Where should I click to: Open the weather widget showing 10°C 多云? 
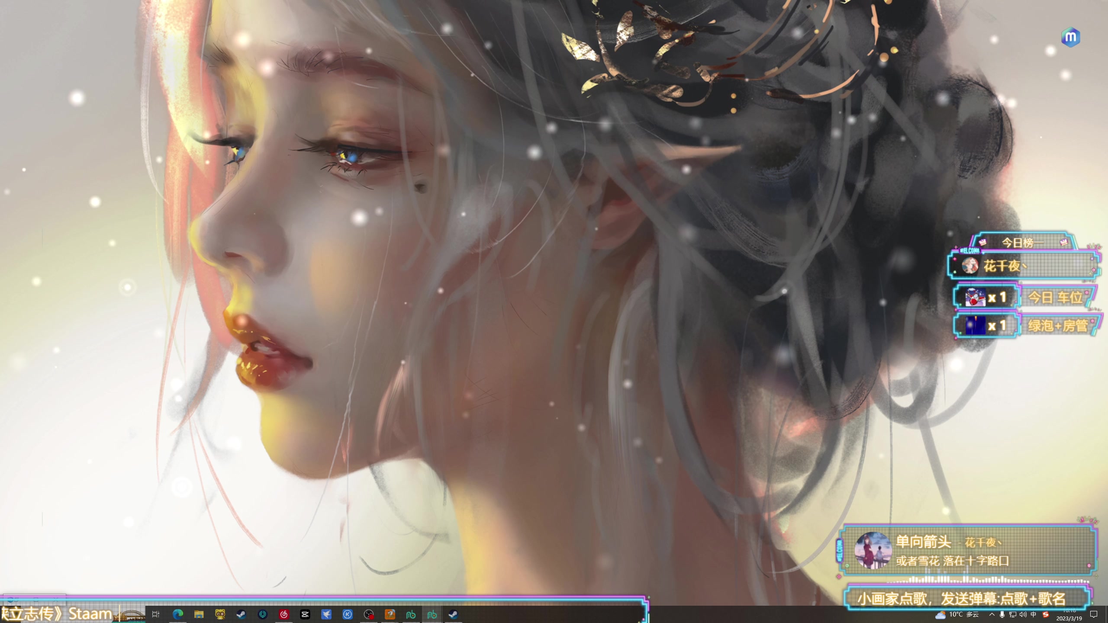tap(957, 614)
